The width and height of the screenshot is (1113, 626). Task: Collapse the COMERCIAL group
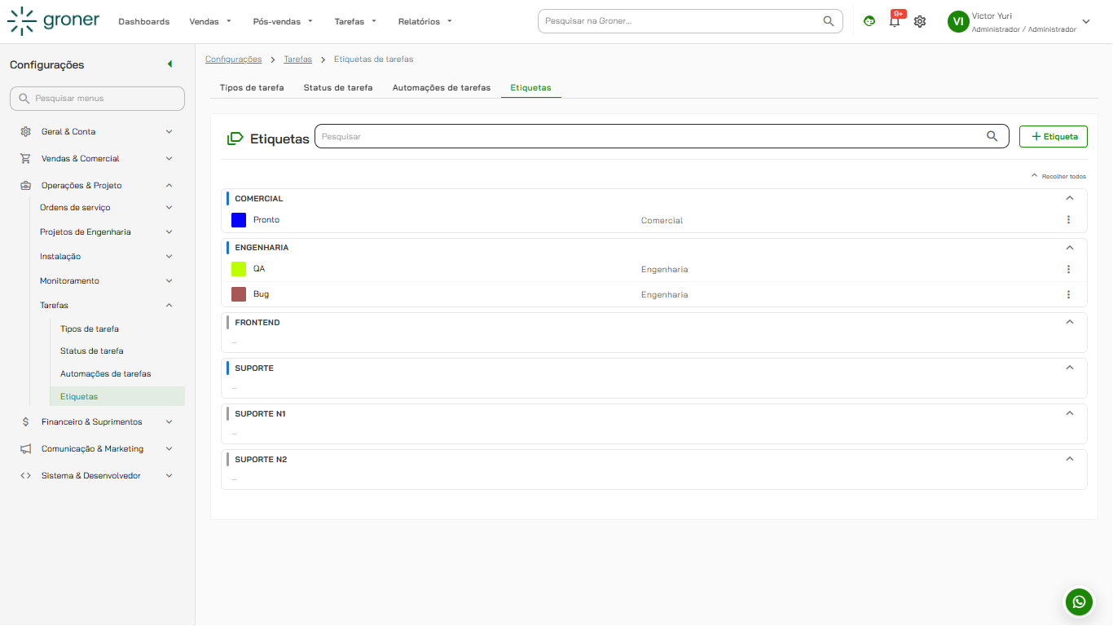1070,198
